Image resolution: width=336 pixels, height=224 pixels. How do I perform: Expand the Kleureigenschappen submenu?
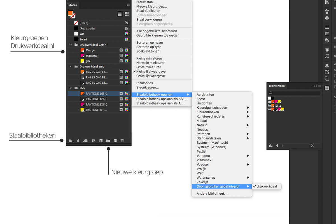(x=222, y=108)
